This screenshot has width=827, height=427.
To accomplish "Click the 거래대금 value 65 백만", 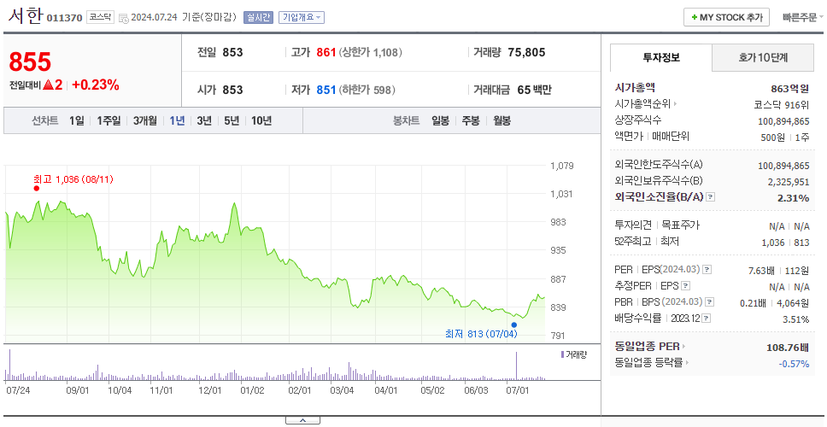I will [x=534, y=90].
